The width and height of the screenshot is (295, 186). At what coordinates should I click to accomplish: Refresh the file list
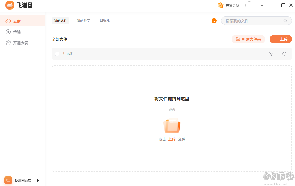tap(284, 54)
